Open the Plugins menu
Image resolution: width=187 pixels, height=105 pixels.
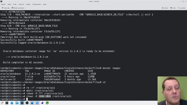pyautogui.click(x=28, y=4)
